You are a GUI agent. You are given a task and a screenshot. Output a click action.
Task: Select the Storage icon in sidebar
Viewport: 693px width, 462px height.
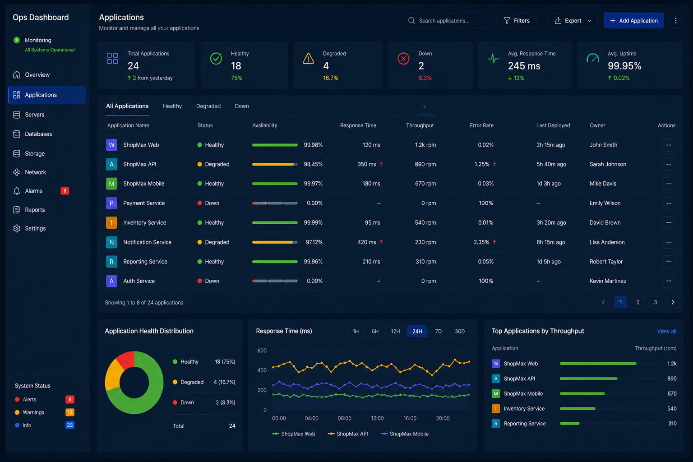(x=17, y=153)
